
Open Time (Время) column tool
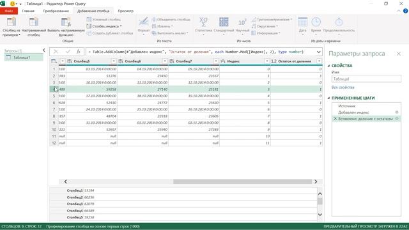click(x=316, y=26)
